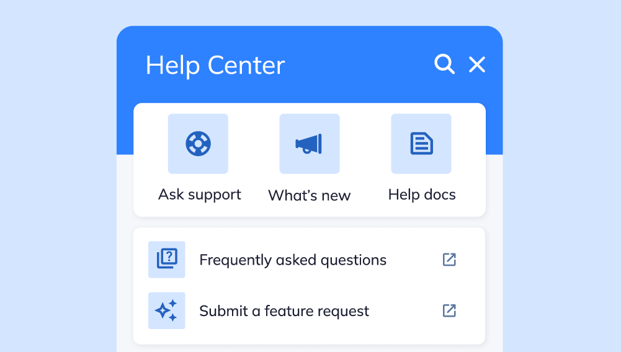Select the Ask support label
Viewport: 621px width, 352px height.
pos(200,195)
